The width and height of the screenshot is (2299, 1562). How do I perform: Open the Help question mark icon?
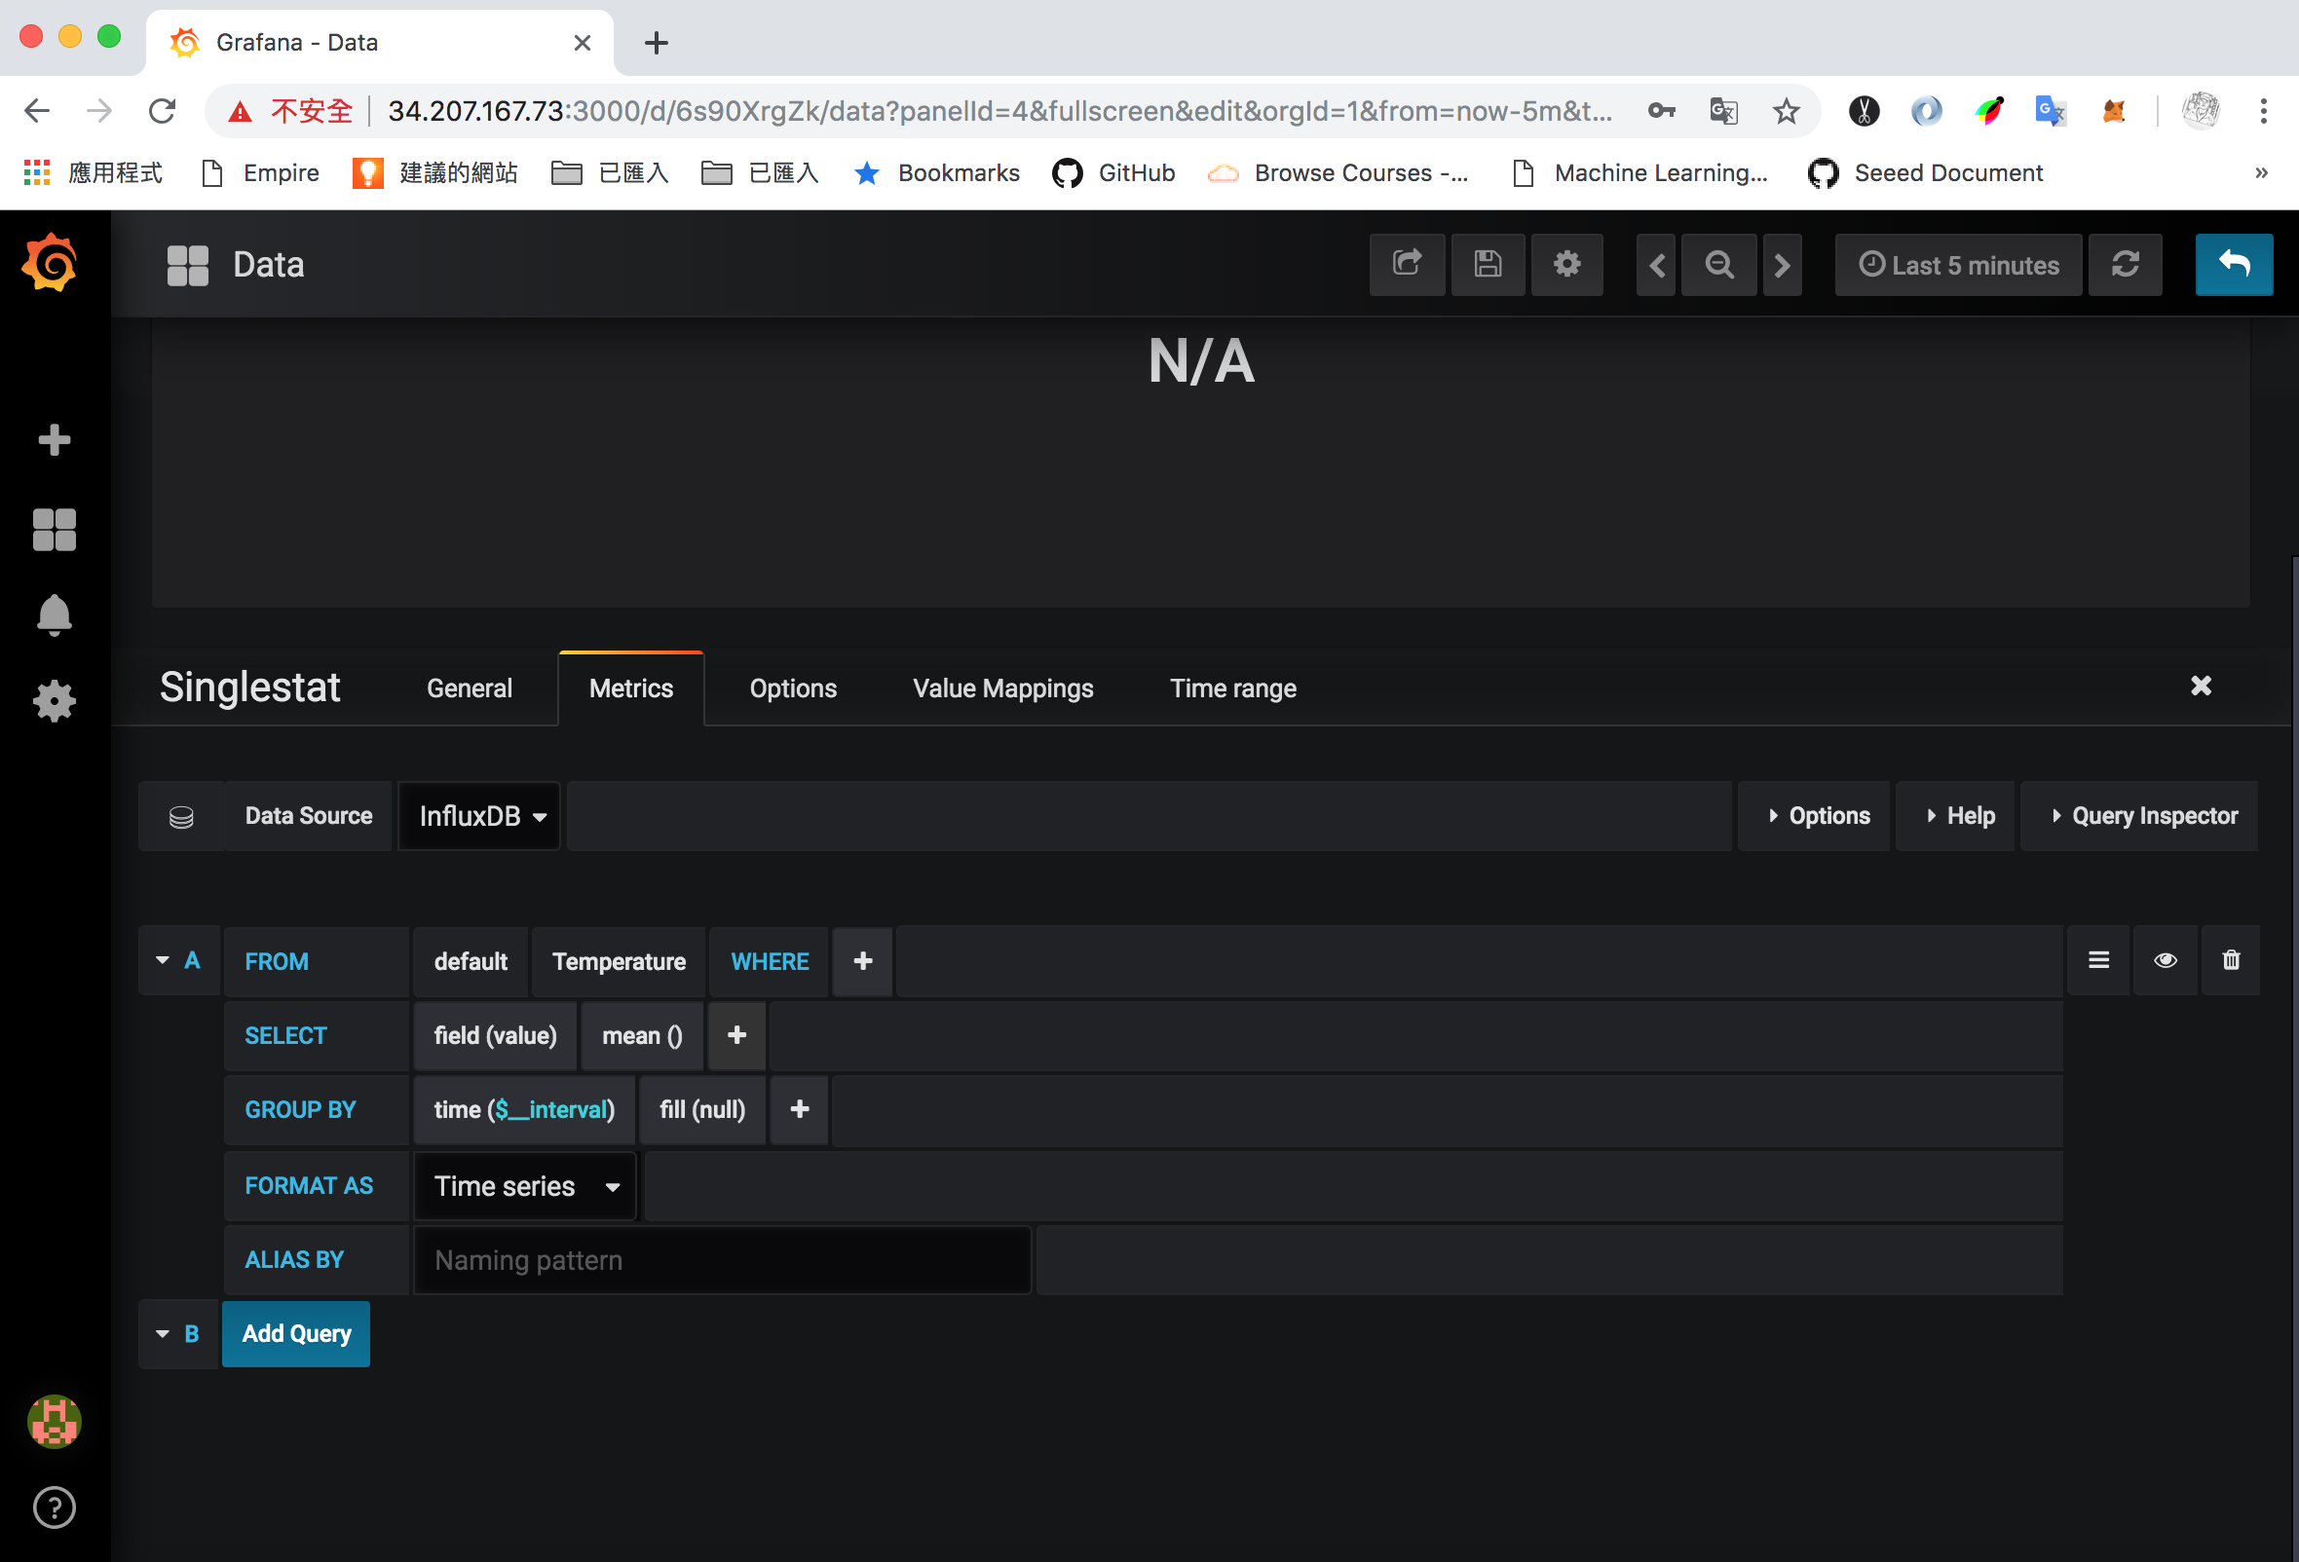click(55, 1507)
